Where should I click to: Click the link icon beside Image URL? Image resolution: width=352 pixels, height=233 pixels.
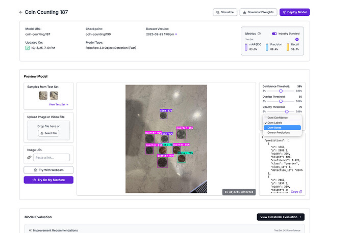29,157
